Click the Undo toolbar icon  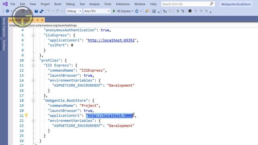coord(49,11)
